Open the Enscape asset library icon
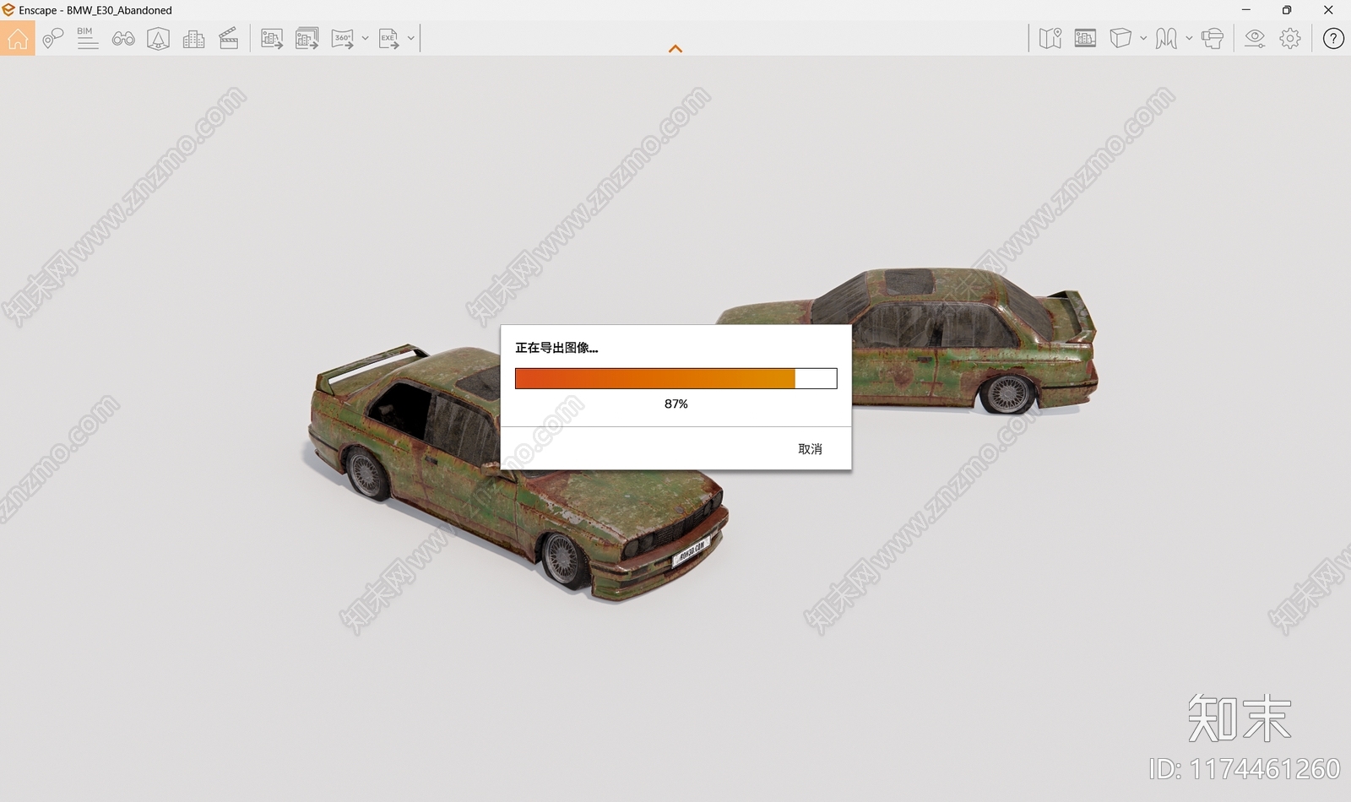Viewport: 1351px width, 802px height. [x=158, y=38]
